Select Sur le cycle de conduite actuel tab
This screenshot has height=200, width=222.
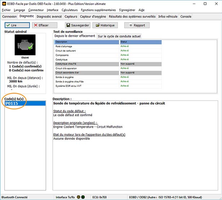[119, 36]
